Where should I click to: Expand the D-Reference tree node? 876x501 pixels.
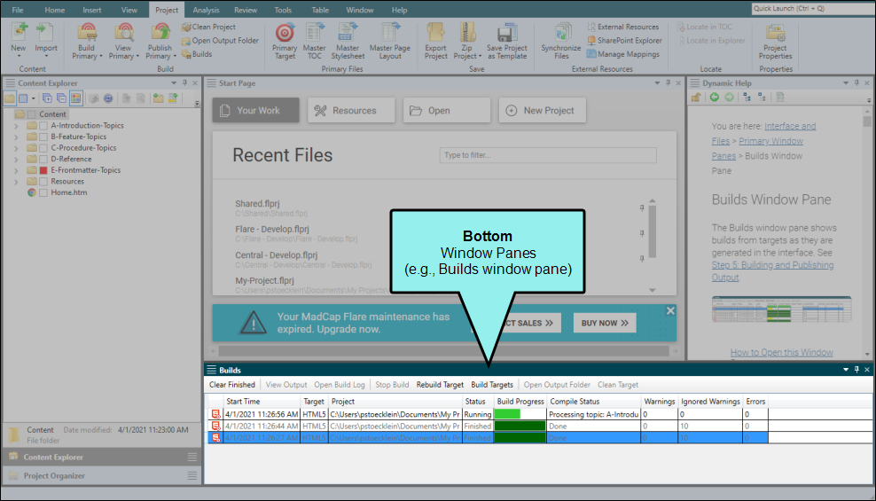pyautogui.click(x=16, y=160)
